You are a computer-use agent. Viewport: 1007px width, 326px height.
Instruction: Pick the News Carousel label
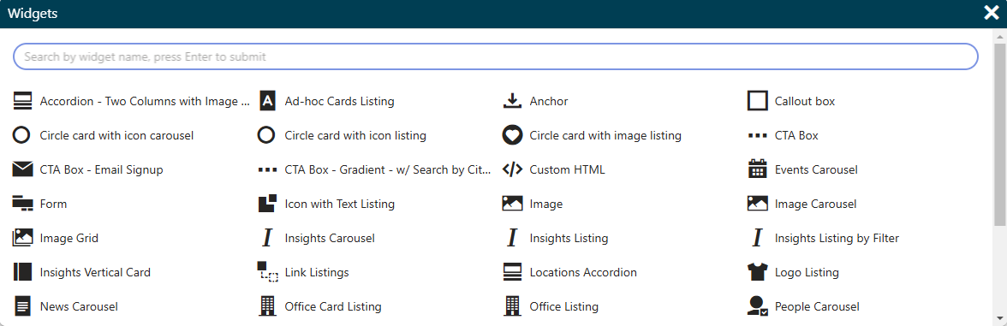click(x=79, y=306)
